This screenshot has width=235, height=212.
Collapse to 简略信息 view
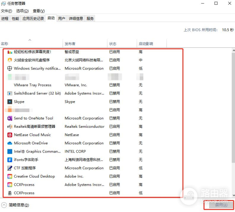tap(15, 205)
